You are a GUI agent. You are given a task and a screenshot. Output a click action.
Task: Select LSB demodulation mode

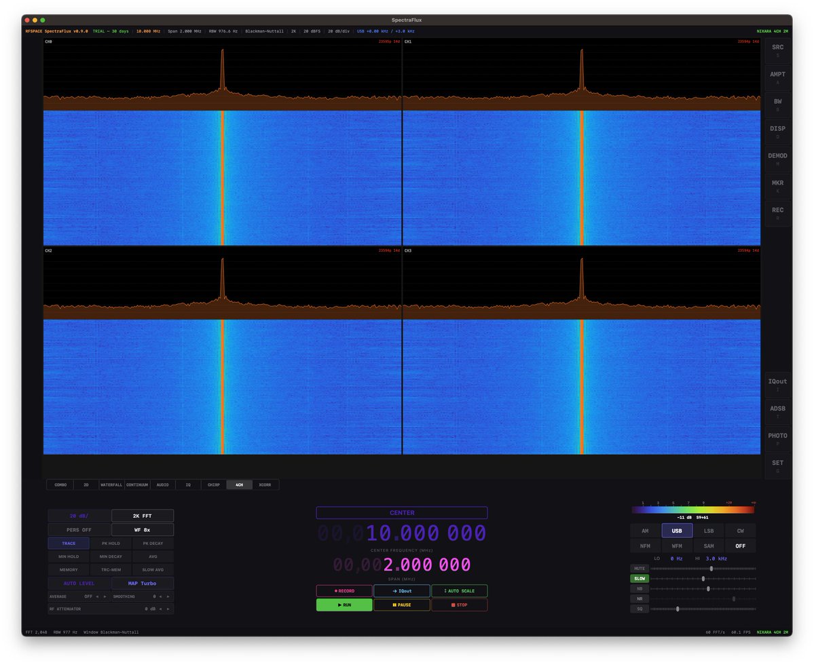709,531
